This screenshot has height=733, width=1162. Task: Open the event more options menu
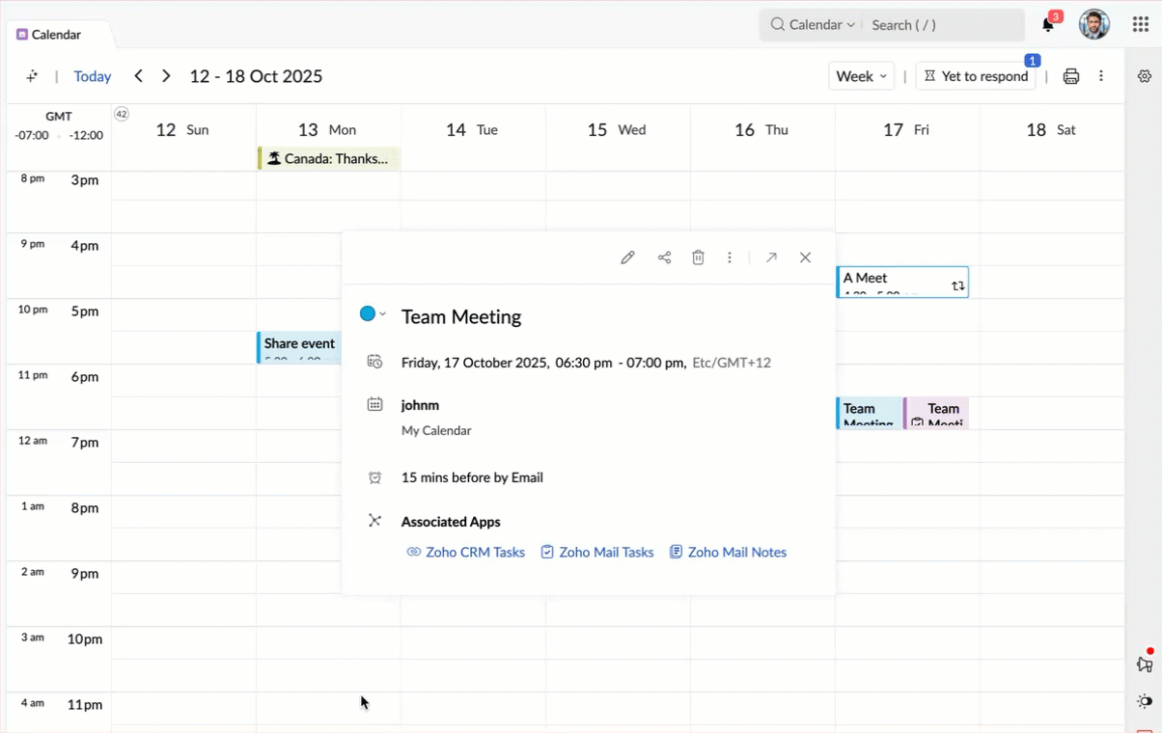tap(730, 258)
